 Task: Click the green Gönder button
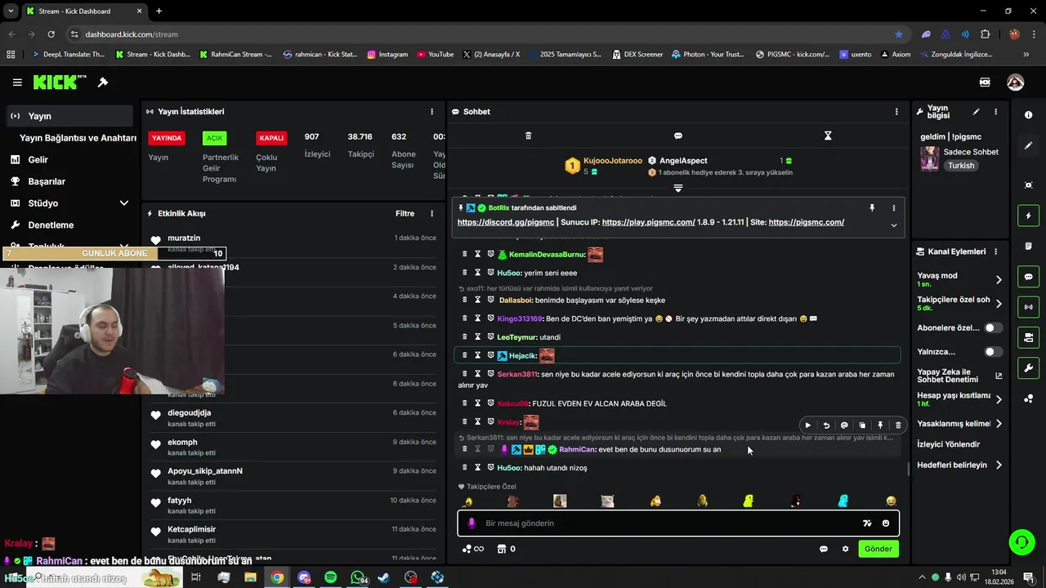878,549
